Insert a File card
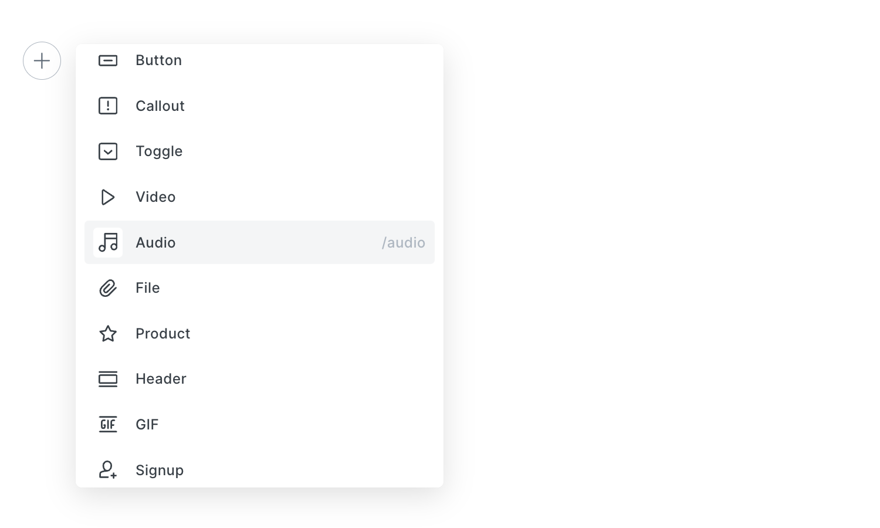The width and height of the screenshot is (880, 528). pyautogui.click(x=259, y=288)
